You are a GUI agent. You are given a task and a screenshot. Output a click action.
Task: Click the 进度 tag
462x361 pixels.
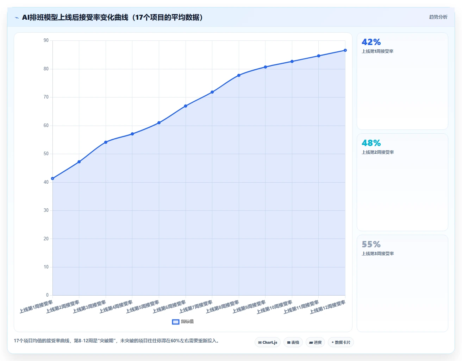[x=315, y=342]
